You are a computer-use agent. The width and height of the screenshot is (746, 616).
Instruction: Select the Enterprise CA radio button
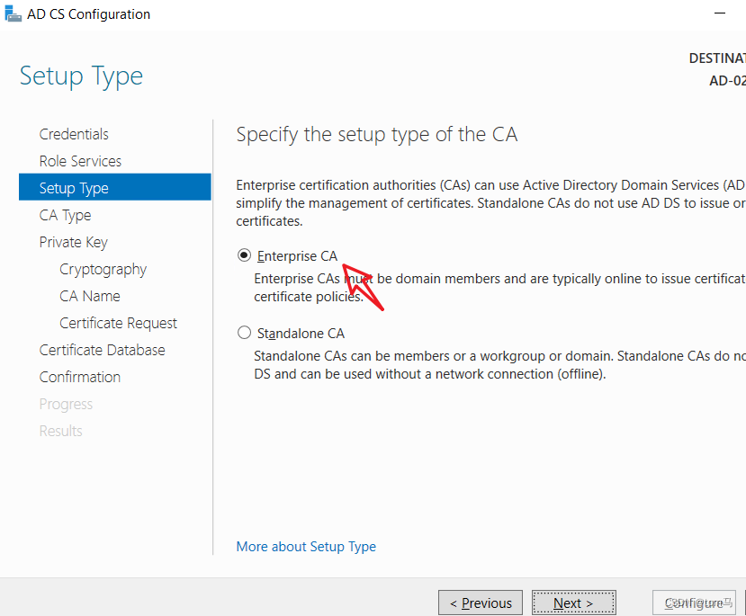244,255
